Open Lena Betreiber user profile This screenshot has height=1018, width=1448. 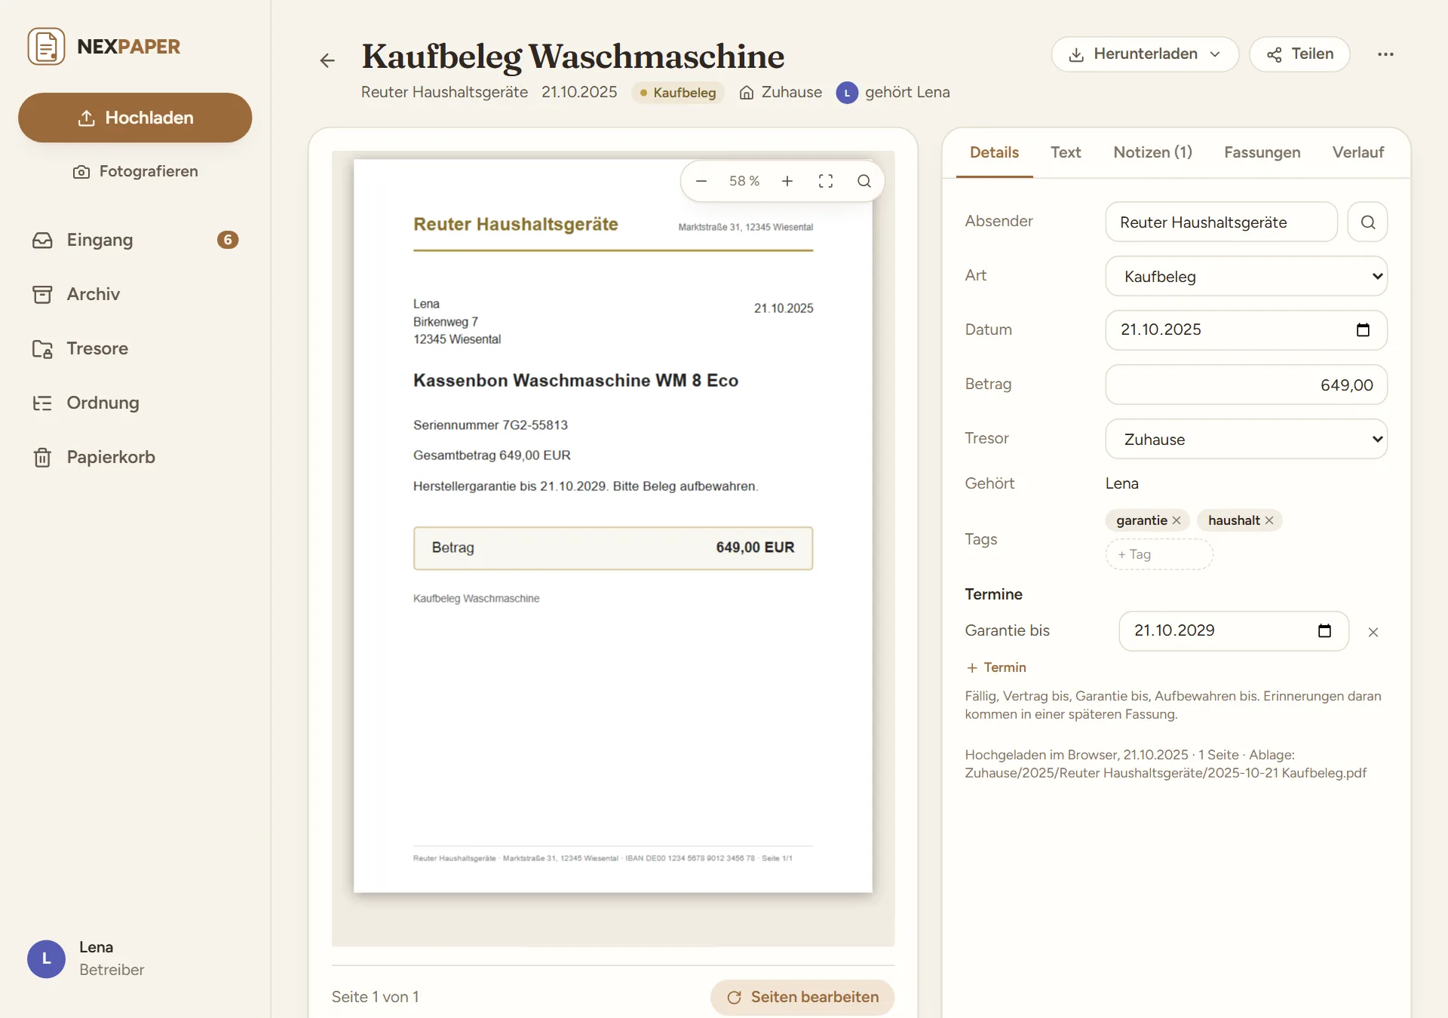tap(87, 958)
